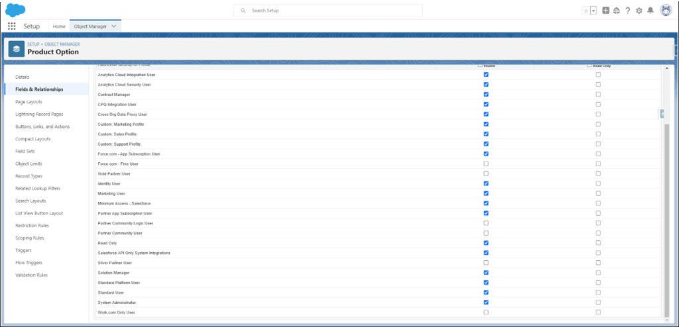Click the Salesforce cloud logo
Screen dimensions: 679x327
click(15, 10)
